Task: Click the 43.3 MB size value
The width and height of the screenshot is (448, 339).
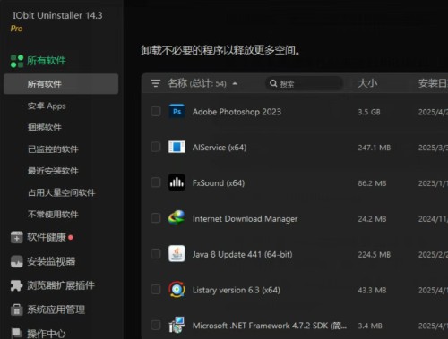Action: 372,290
